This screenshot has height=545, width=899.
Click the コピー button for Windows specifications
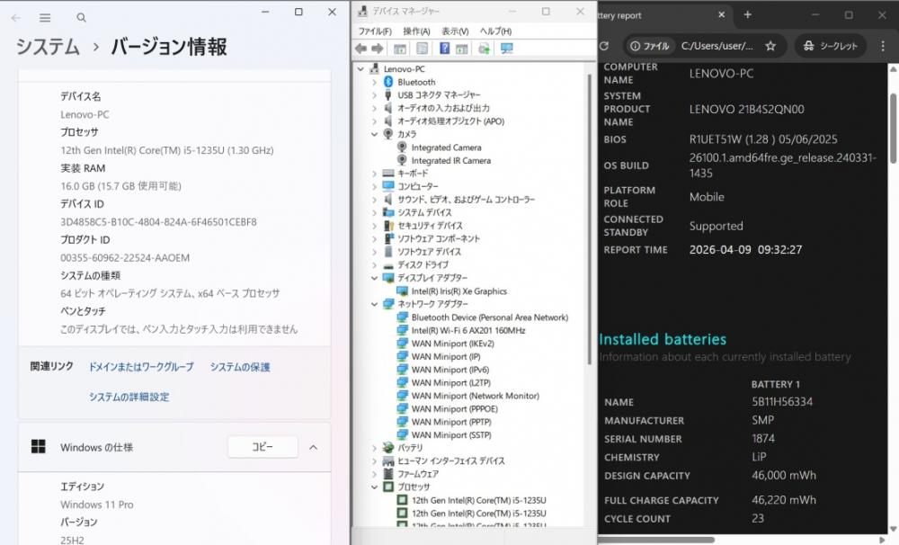click(x=262, y=447)
